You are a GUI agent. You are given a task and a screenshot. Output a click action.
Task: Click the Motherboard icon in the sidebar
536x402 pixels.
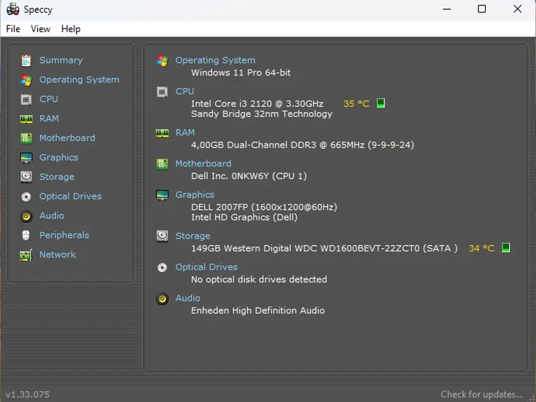[x=26, y=138]
